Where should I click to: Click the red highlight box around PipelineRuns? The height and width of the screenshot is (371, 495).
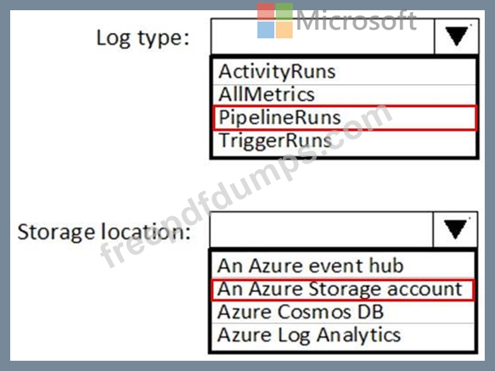click(345, 118)
